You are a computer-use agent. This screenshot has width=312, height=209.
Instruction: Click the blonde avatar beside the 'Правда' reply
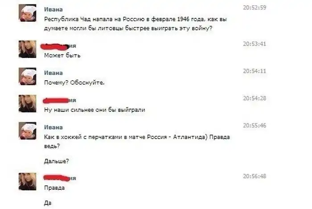point(28,181)
